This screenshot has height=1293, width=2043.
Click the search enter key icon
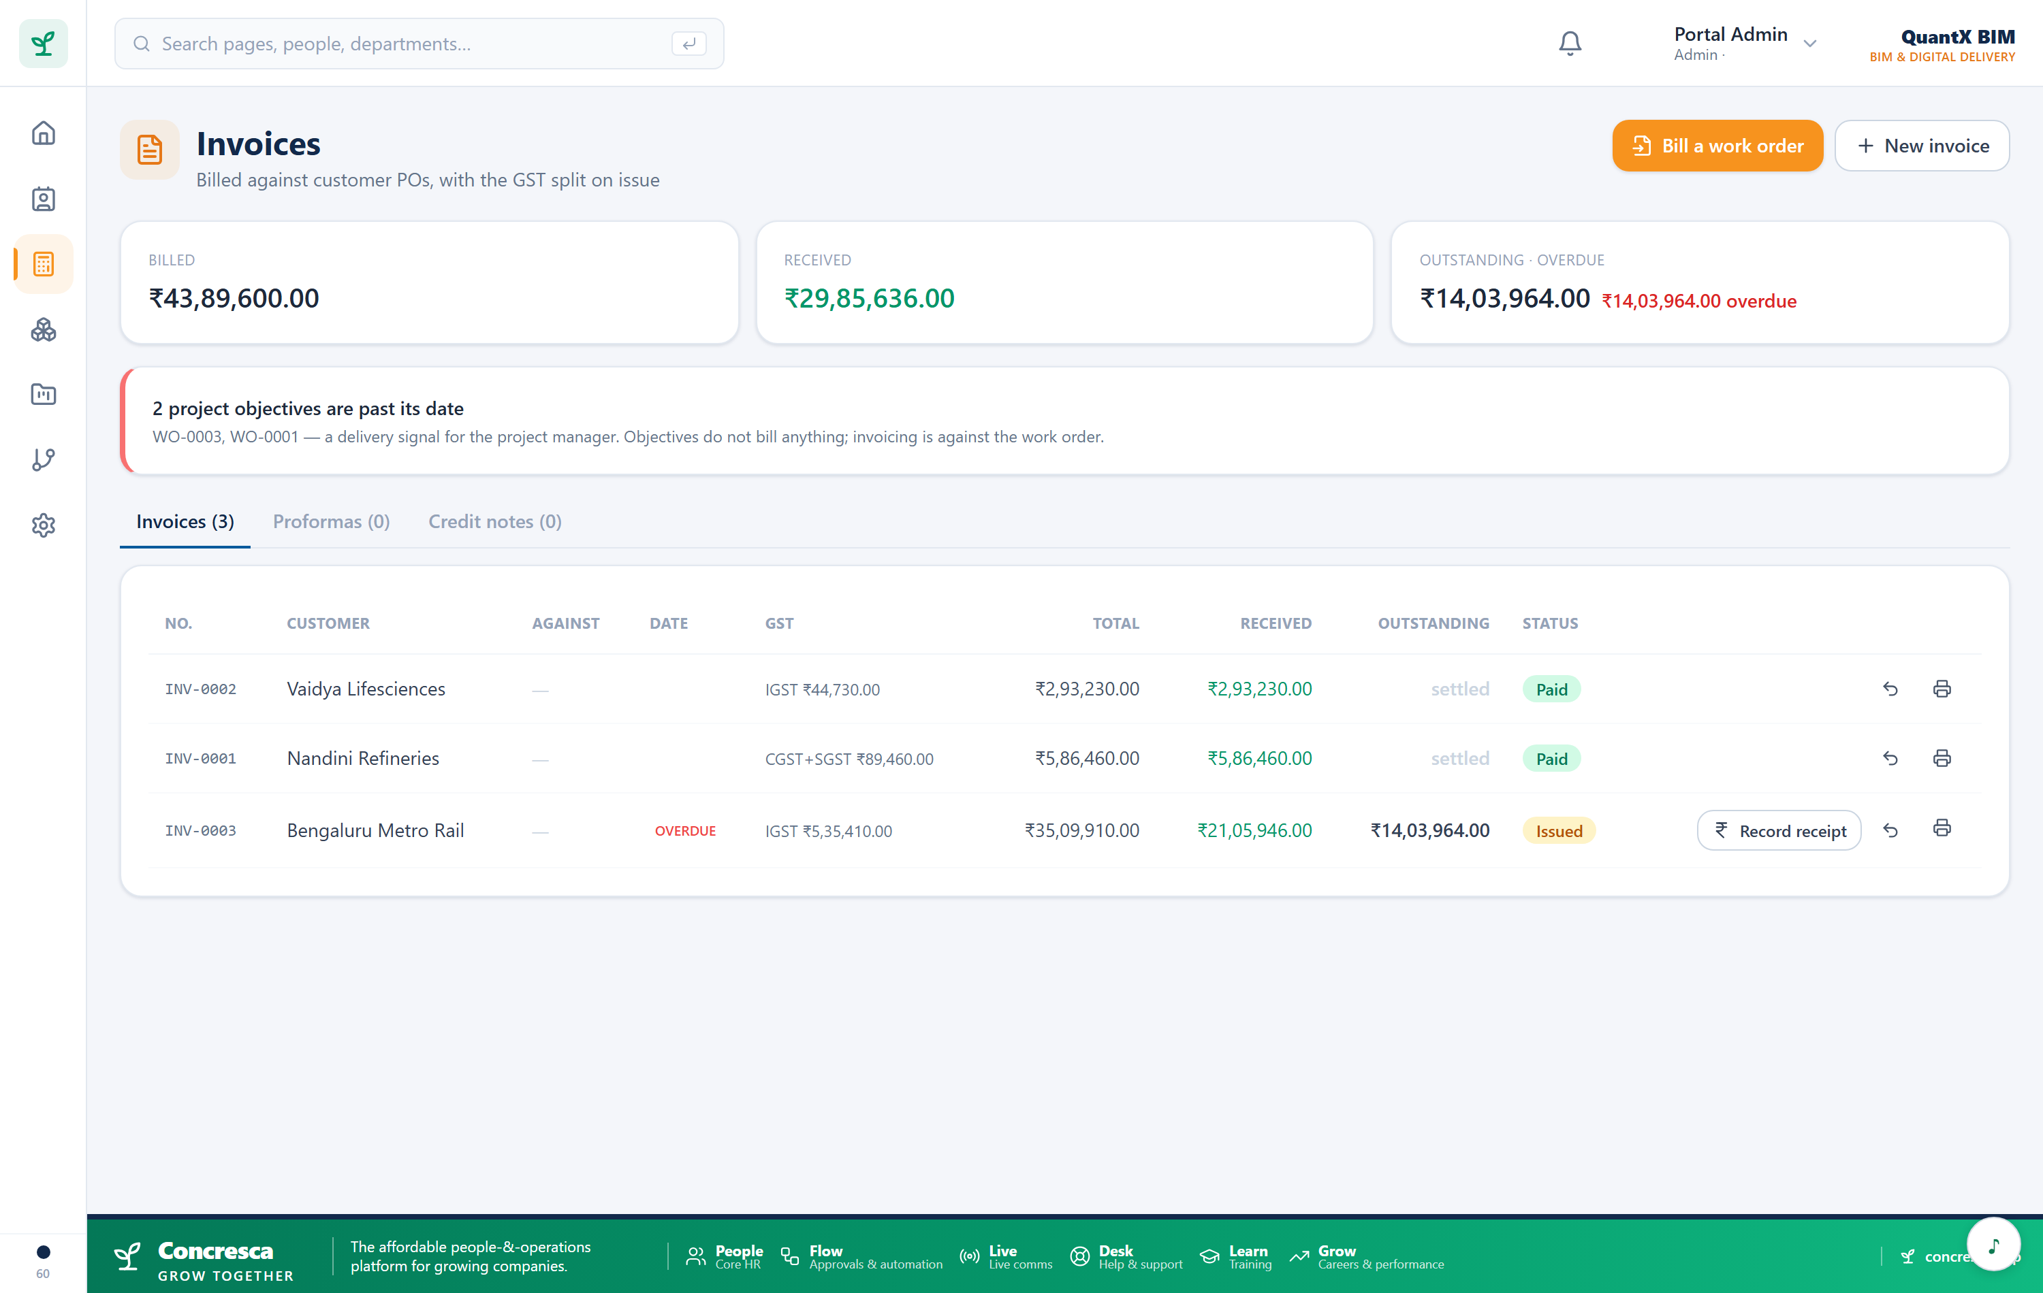[689, 44]
